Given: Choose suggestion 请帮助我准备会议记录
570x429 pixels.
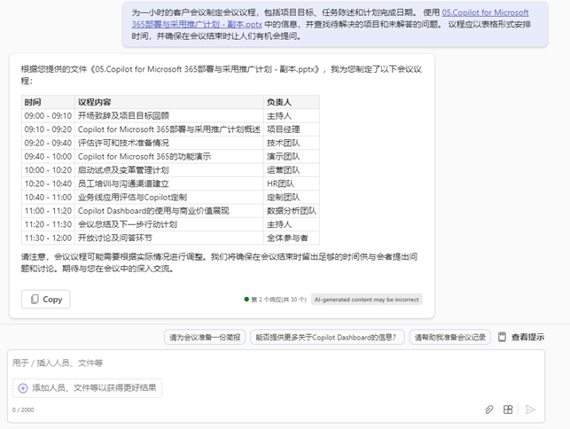Looking at the screenshot, I should pyautogui.click(x=450, y=337).
